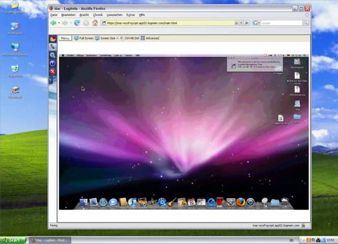This screenshot has height=244, width=338.
Task: Open Firefox Extras menu
Action: [131, 15]
